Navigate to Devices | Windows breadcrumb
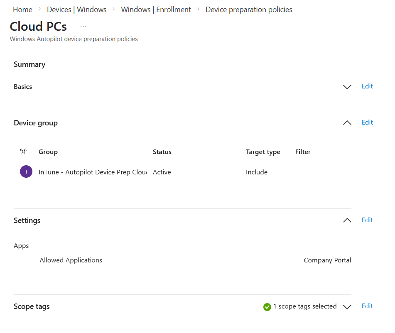395x333 pixels. tap(76, 10)
